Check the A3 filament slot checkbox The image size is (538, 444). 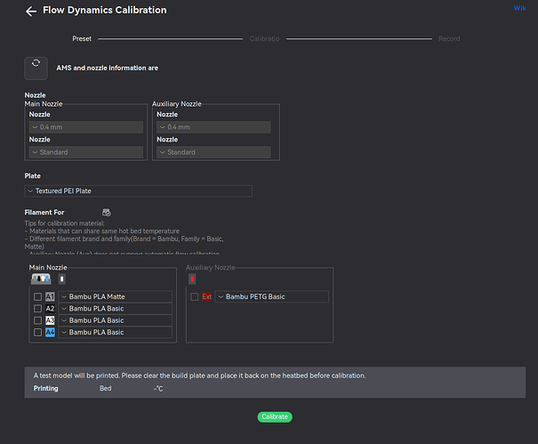tap(37, 320)
